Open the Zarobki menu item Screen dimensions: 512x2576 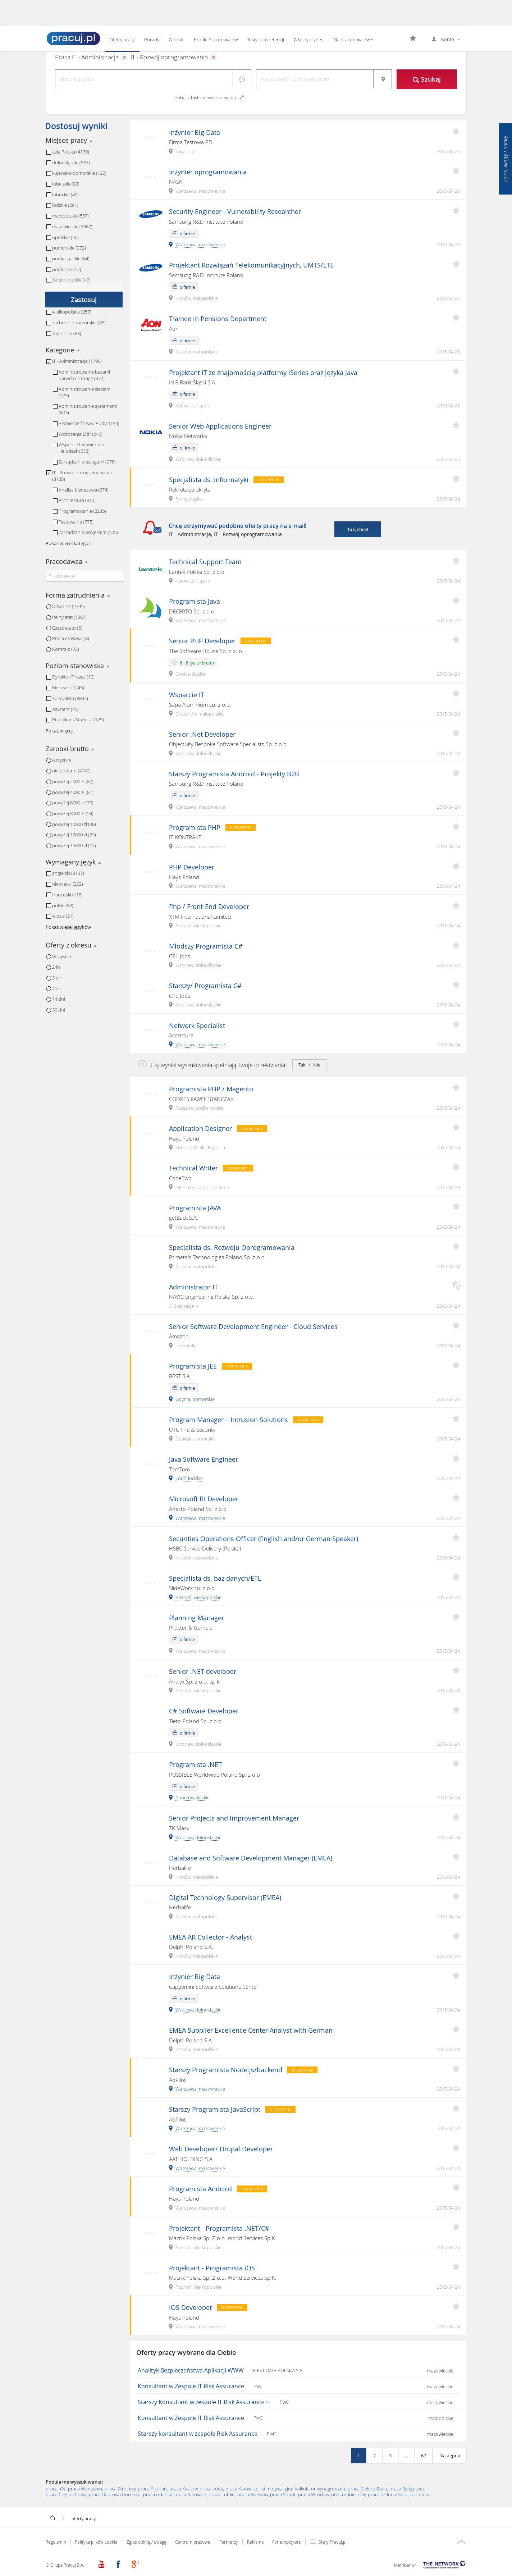point(176,40)
